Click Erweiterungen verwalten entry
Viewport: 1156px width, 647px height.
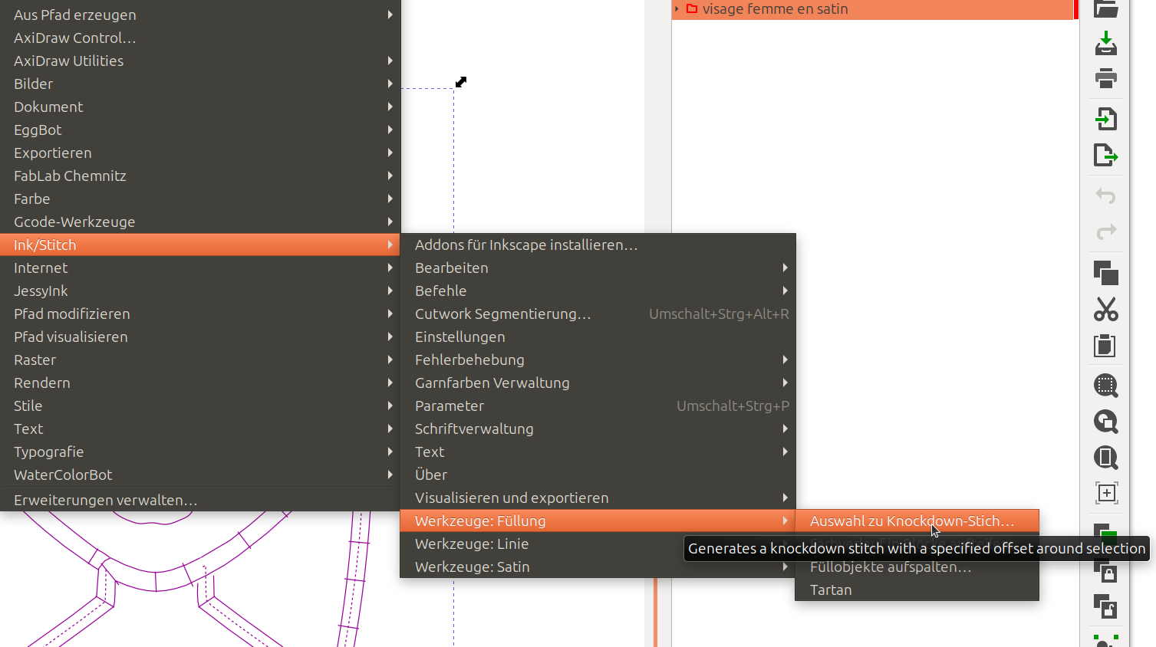coord(200,500)
